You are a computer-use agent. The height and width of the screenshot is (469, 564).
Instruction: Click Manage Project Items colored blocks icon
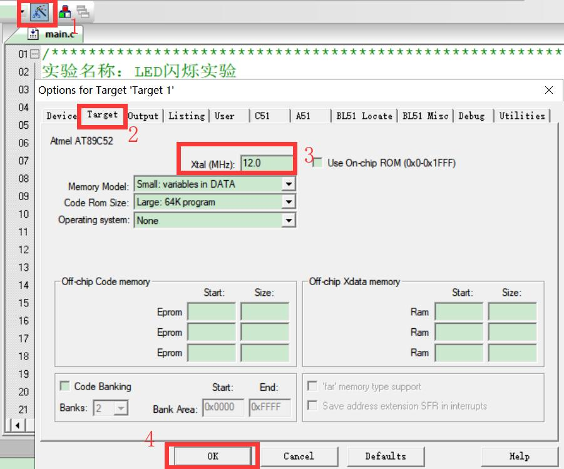(64, 11)
